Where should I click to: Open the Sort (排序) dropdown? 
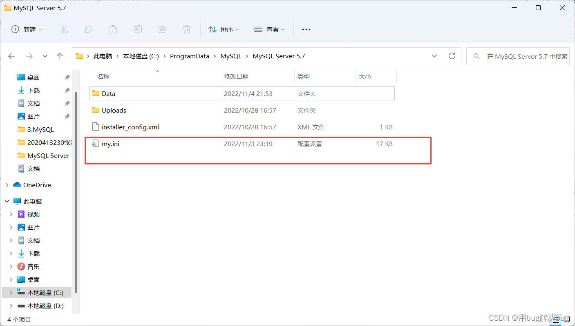[224, 29]
